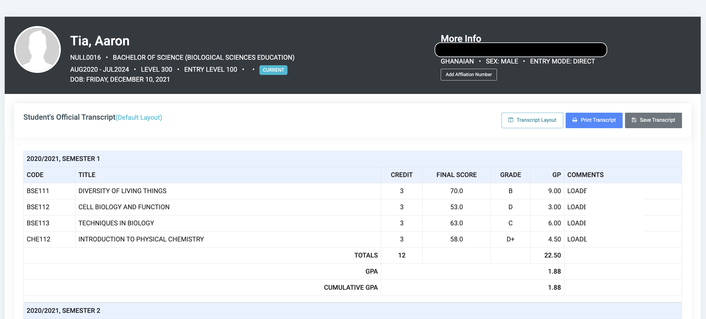Click the Default Layout link

click(x=139, y=117)
